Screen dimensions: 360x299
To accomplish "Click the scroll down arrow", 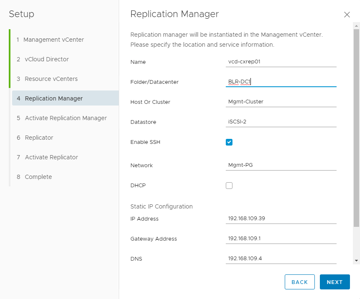I will coord(356,260).
